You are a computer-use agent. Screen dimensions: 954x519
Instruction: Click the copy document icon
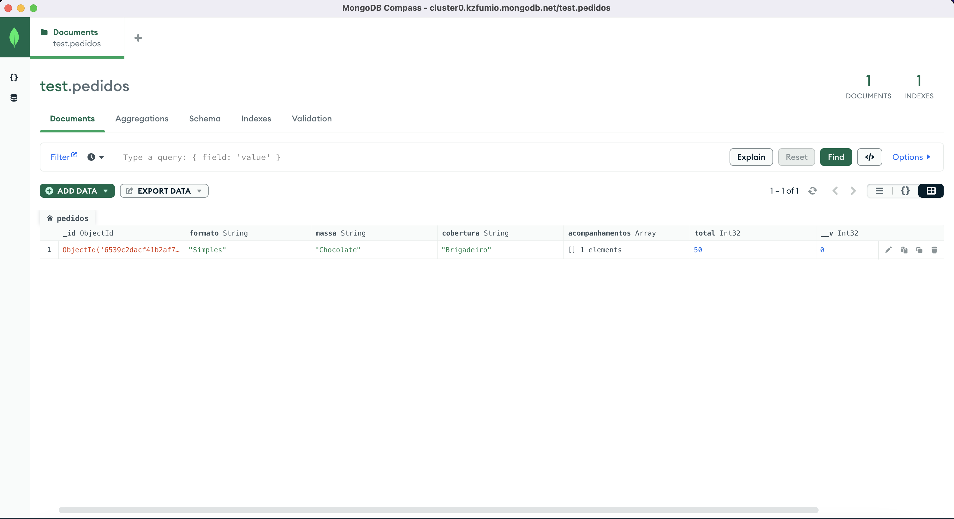point(903,250)
